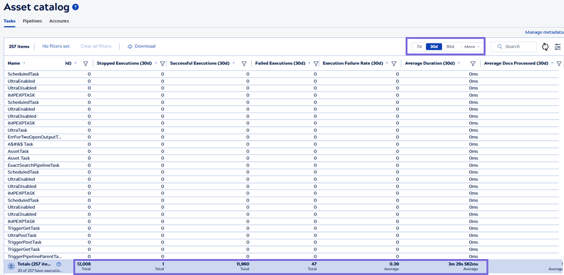Sort by the Name column arrow

coord(24,63)
